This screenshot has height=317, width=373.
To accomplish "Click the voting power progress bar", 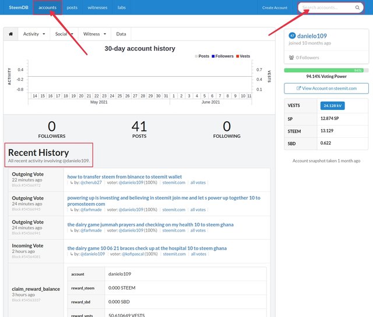I will [326, 70].
